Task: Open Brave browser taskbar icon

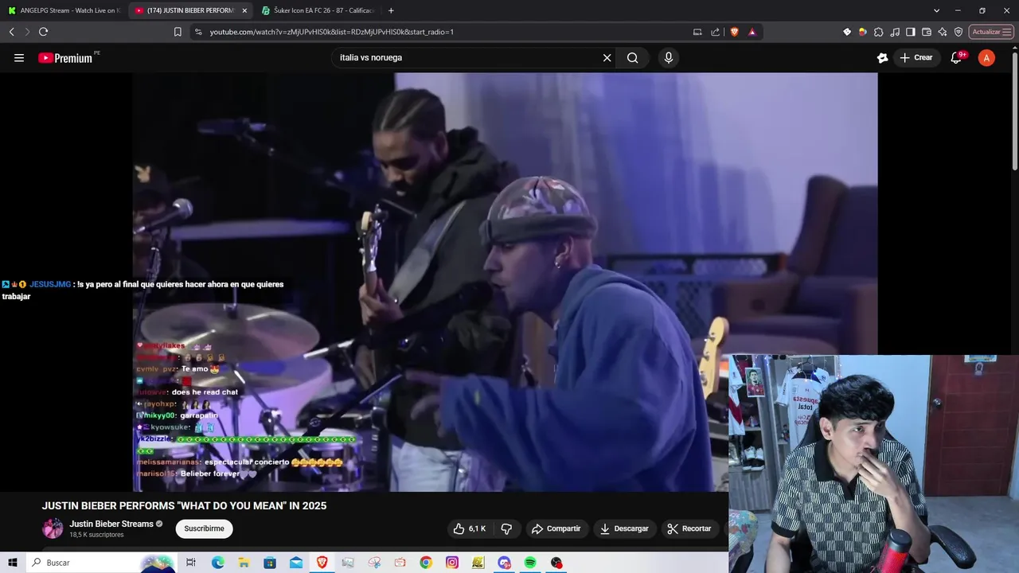Action: (x=322, y=563)
